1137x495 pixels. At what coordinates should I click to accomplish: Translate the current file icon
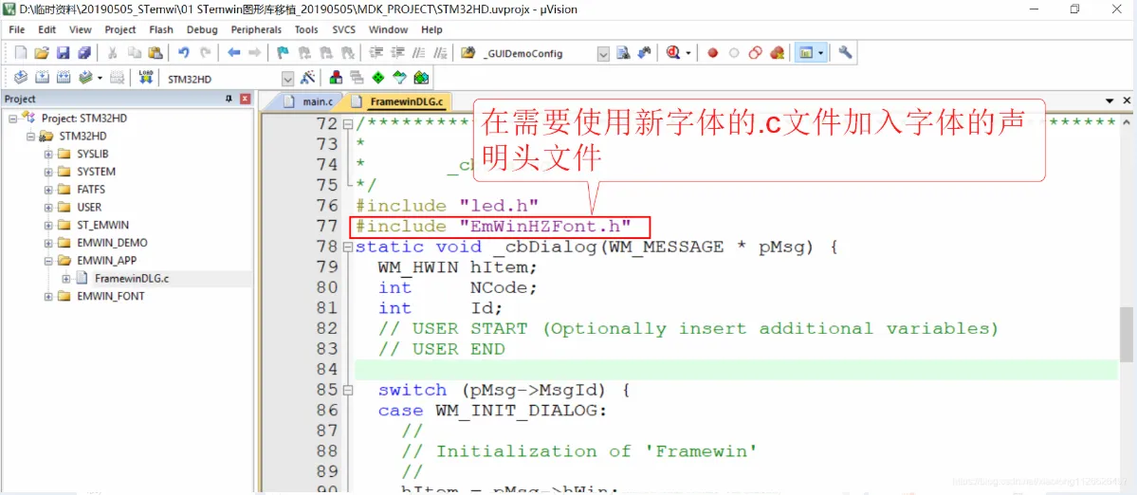(21, 78)
